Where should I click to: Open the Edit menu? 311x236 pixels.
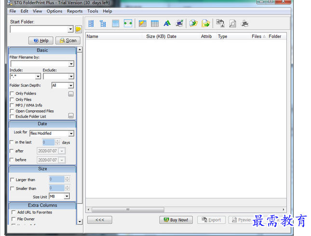(25, 11)
